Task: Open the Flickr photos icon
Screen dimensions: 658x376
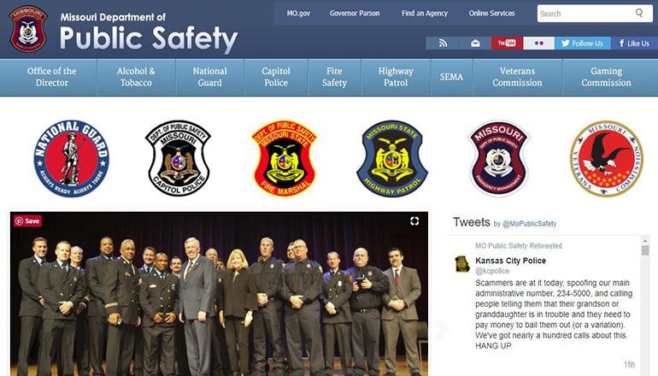Action: click(x=538, y=43)
